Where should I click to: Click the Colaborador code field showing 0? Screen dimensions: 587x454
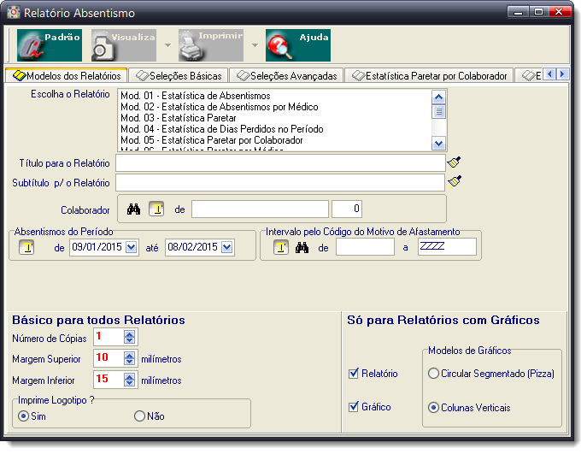point(347,209)
